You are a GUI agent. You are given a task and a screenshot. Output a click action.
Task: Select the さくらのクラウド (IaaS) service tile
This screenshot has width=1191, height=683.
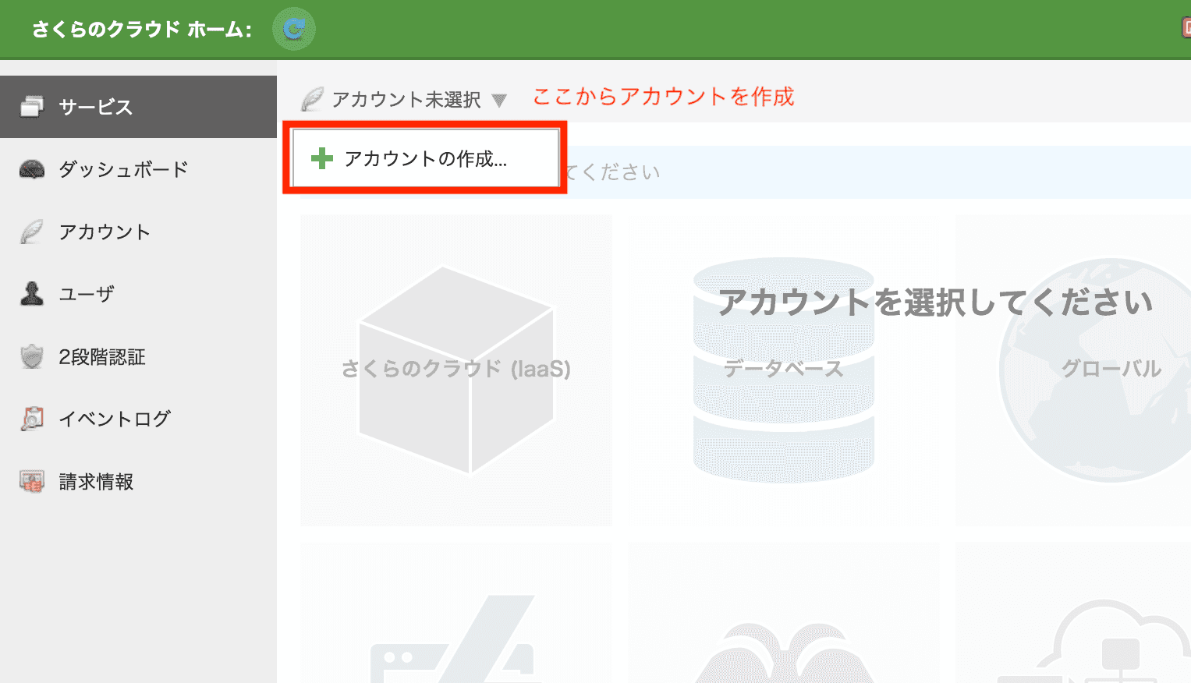pos(456,370)
